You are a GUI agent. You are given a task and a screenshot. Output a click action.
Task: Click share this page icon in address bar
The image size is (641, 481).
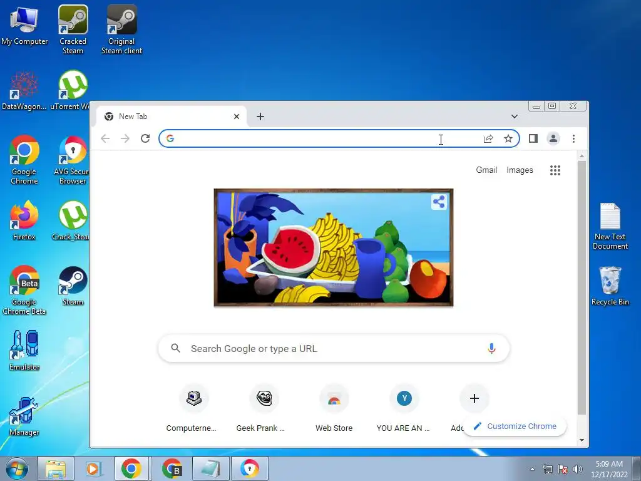click(x=488, y=138)
